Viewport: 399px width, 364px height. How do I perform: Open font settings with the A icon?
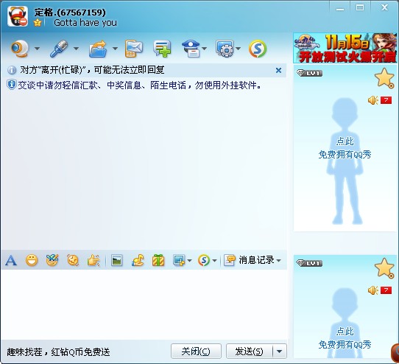coord(11,260)
